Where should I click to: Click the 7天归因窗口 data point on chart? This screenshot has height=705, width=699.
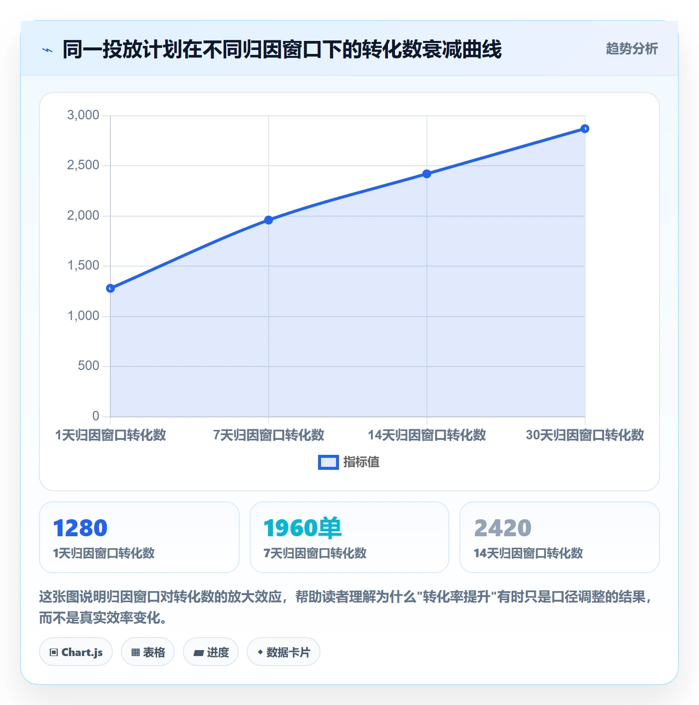[269, 220]
